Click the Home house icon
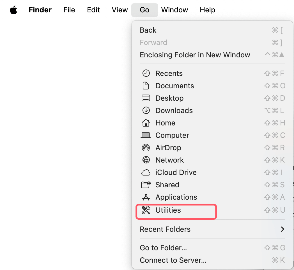 click(x=146, y=123)
